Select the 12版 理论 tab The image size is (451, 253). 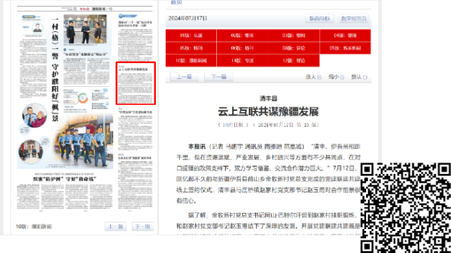(x=294, y=60)
